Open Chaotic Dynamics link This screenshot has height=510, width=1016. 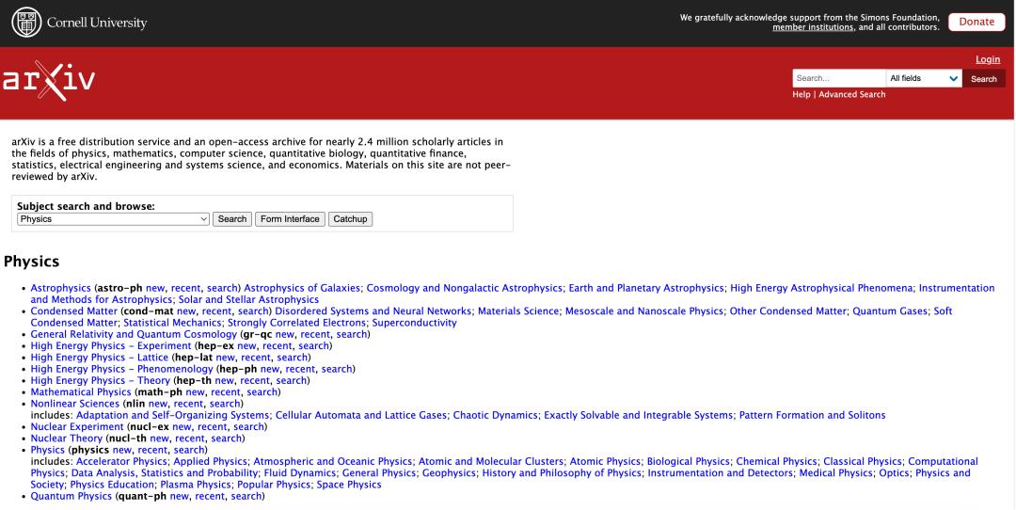(x=495, y=415)
